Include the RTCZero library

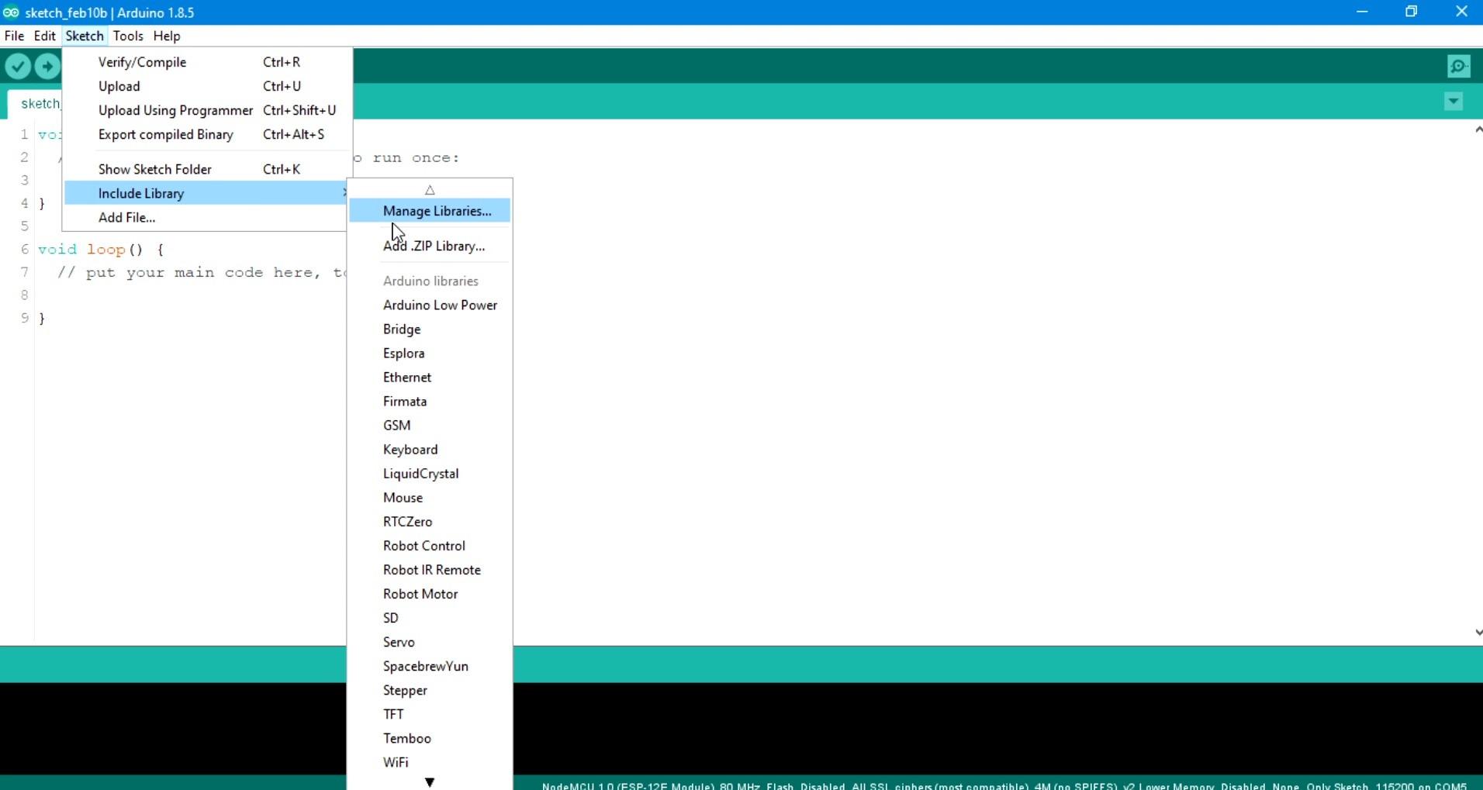click(430, 521)
